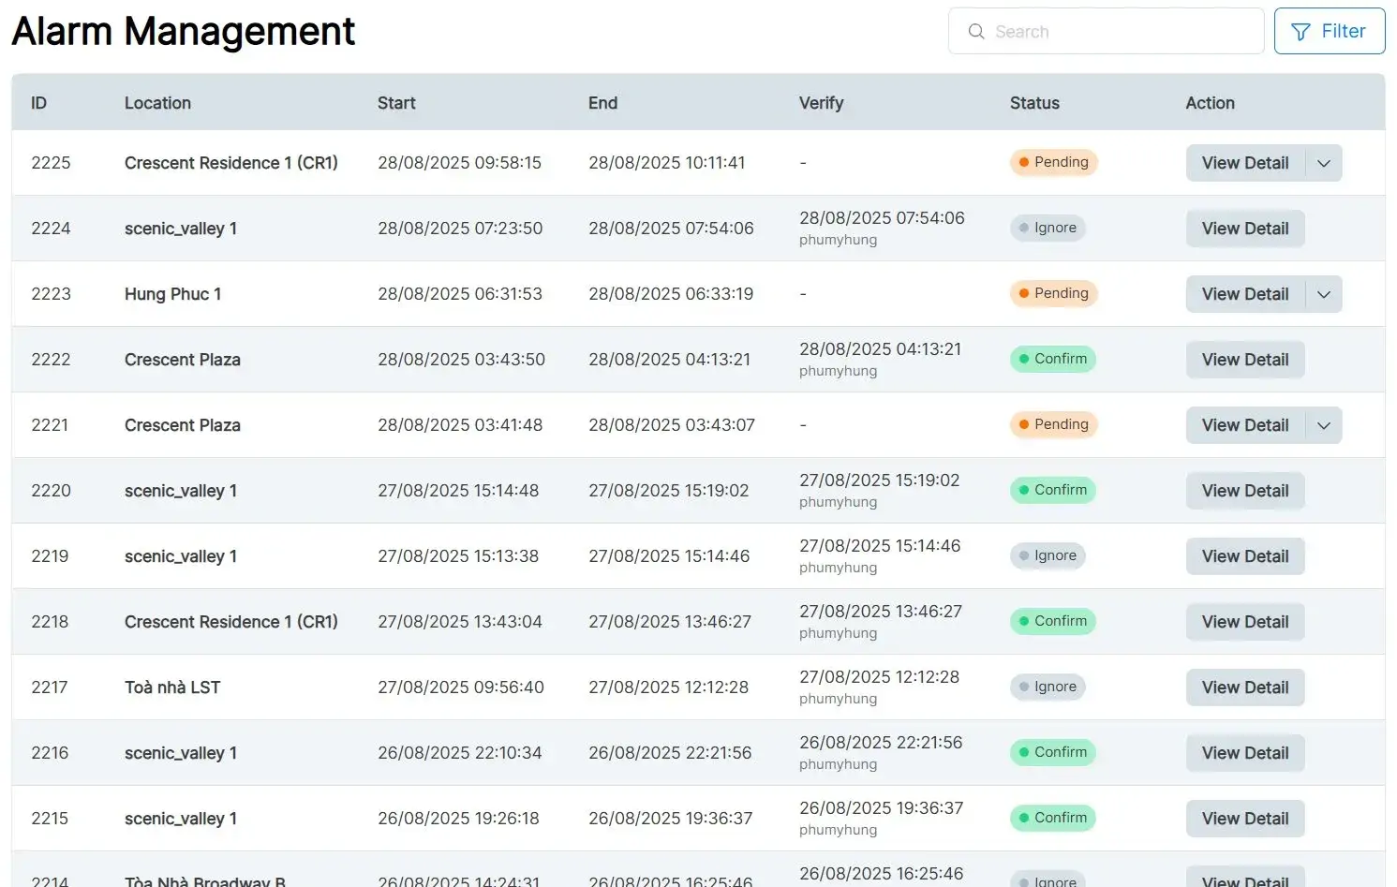Click the Status column header
The width and height of the screenshot is (1397, 887).
(x=1034, y=103)
